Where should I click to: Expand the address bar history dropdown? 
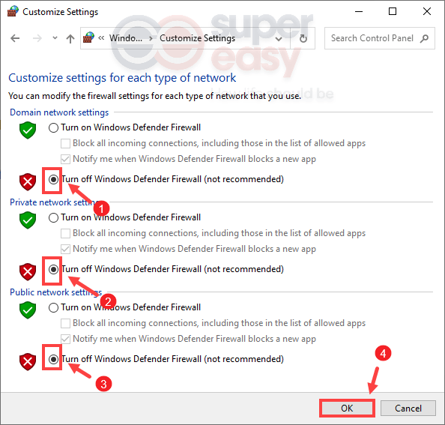[x=279, y=39]
